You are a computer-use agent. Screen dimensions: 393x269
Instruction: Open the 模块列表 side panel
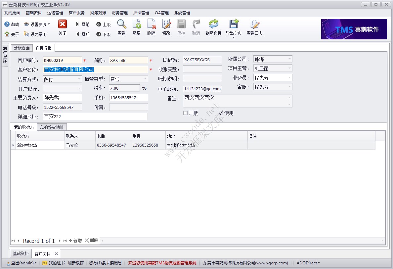click(5, 55)
